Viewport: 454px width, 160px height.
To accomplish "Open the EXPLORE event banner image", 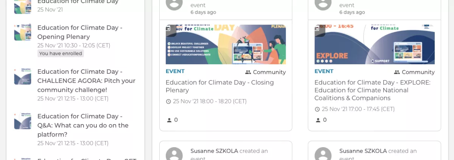I will pyautogui.click(x=375, y=45).
